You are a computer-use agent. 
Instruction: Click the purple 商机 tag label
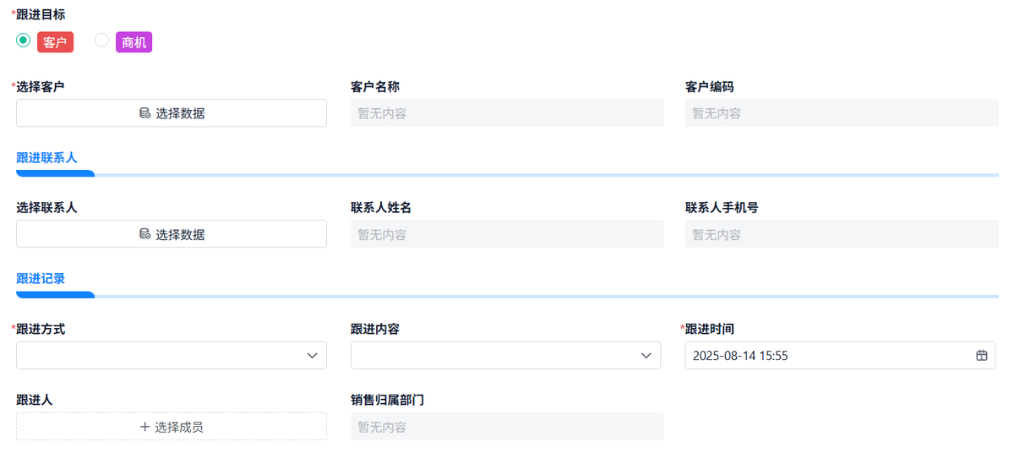click(134, 42)
